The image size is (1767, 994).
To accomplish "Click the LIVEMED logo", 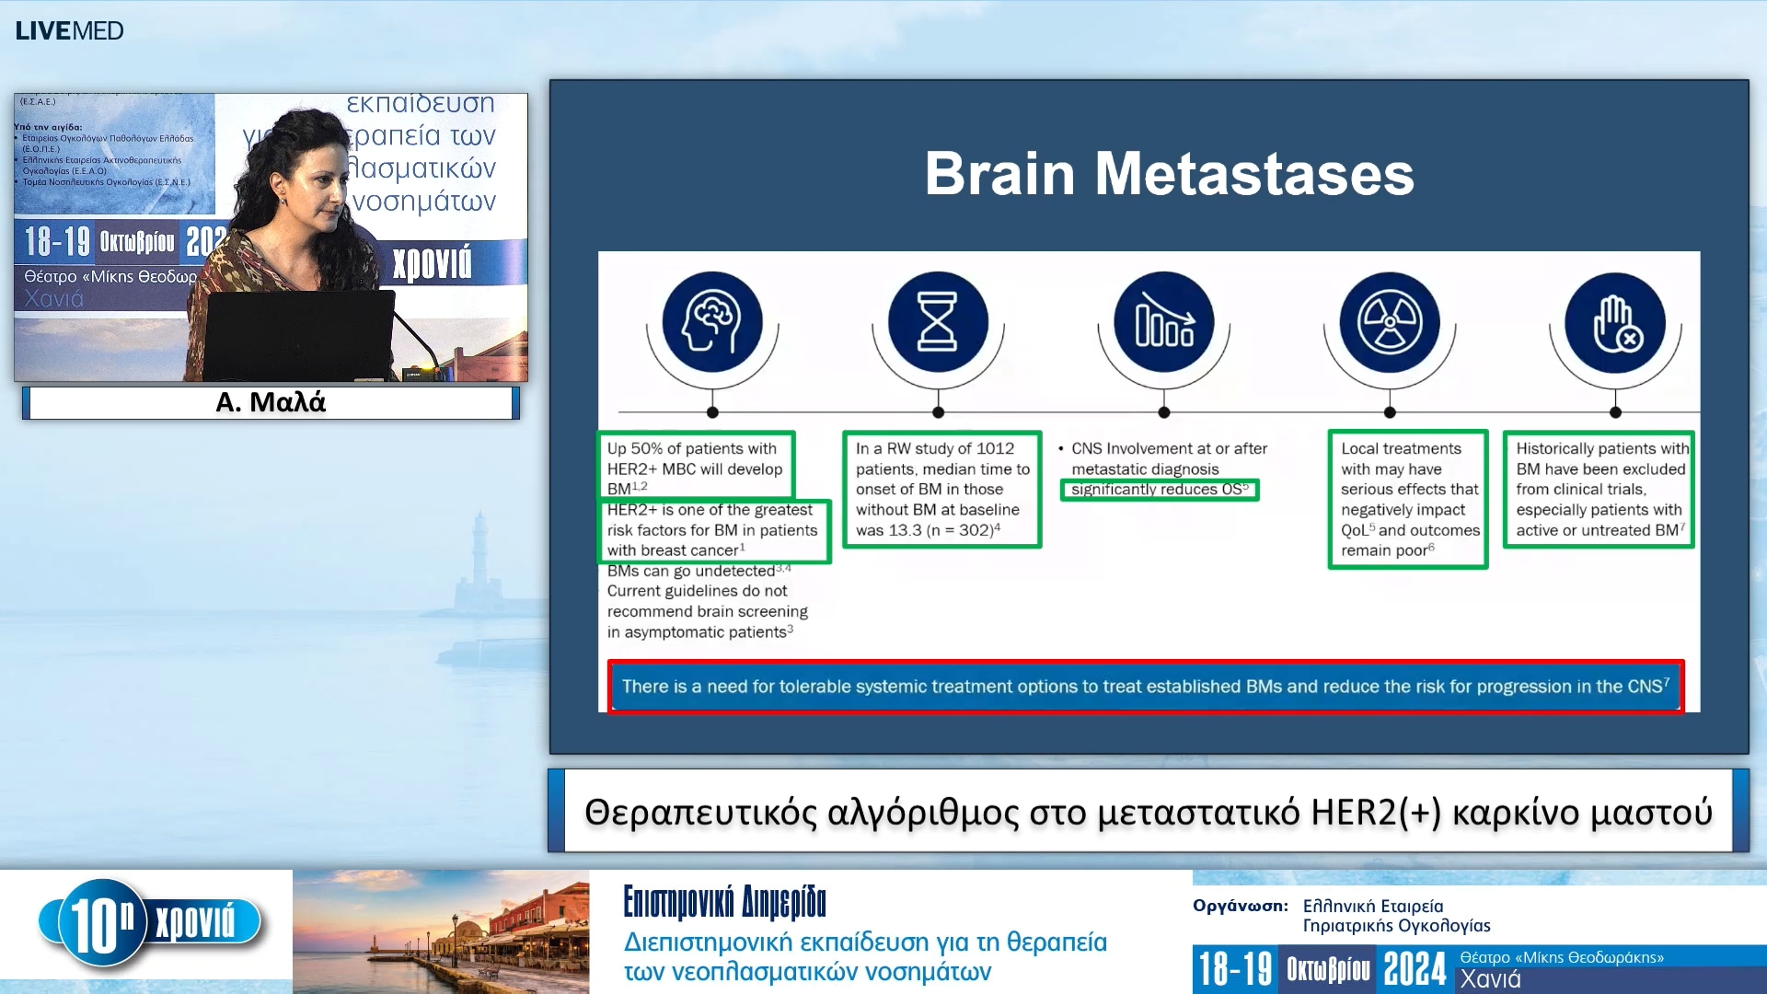I will (x=69, y=29).
